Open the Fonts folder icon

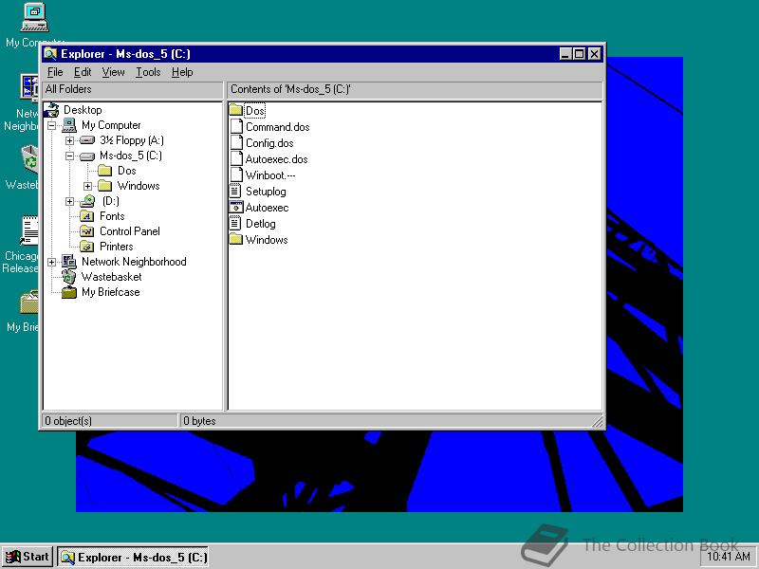coord(86,216)
